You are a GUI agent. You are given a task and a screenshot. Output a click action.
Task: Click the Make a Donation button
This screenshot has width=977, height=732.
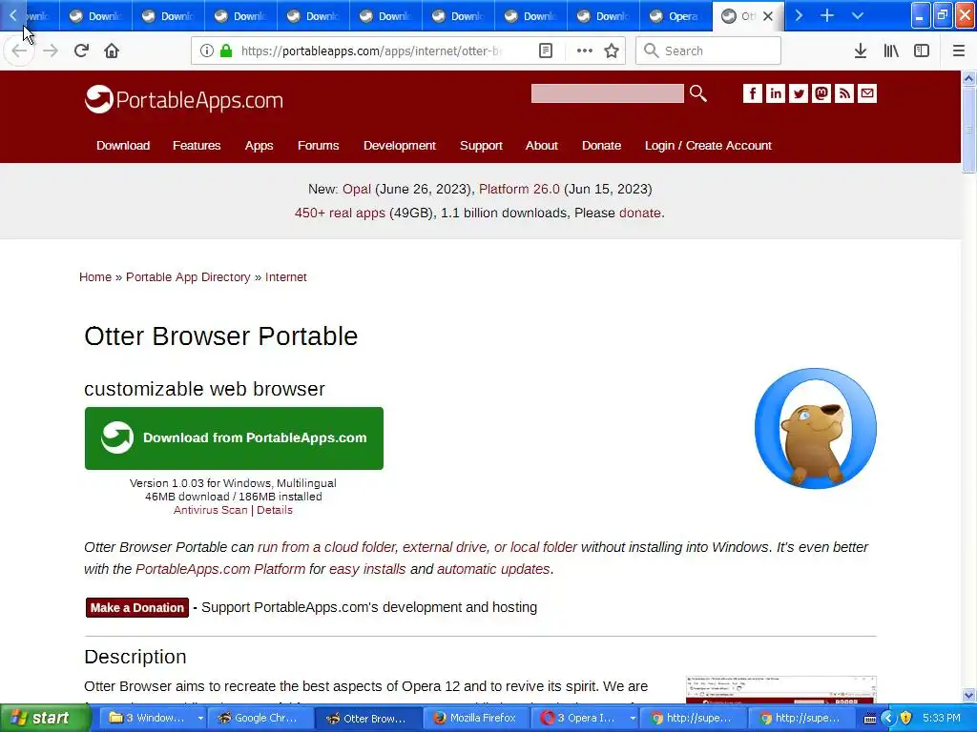tap(137, 607)
